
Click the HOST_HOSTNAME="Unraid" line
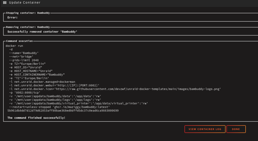tap(31, 71)
